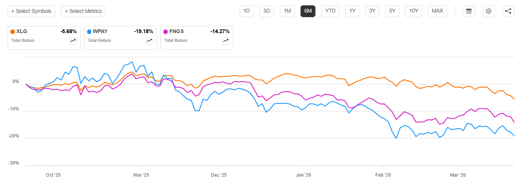Screen dimensions: 522x185
Task: Open XLG trend chart icon
Action: [x=73, y=41]
